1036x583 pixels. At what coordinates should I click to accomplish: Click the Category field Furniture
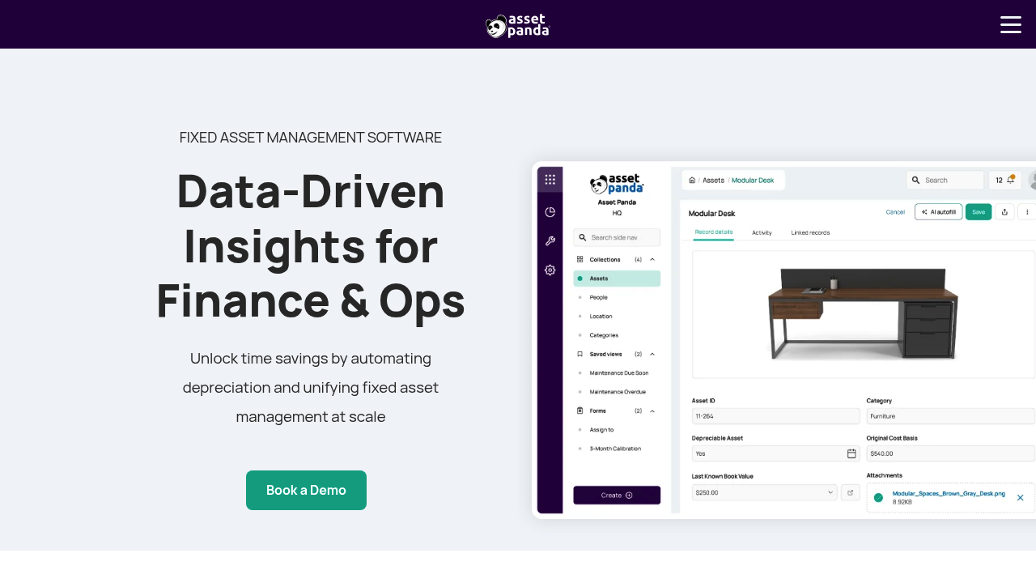coord(950,416)
